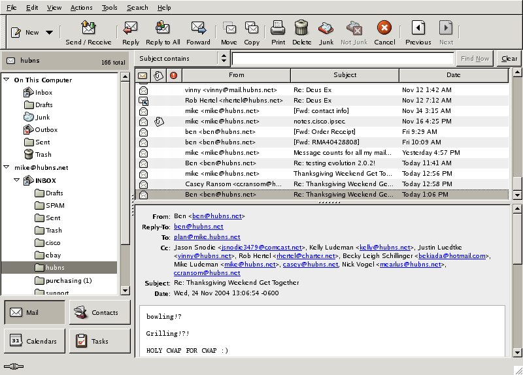Sort by the attachment column header
Image resolution: width=523 pixels, height=375 pixels.
(158, 75)
